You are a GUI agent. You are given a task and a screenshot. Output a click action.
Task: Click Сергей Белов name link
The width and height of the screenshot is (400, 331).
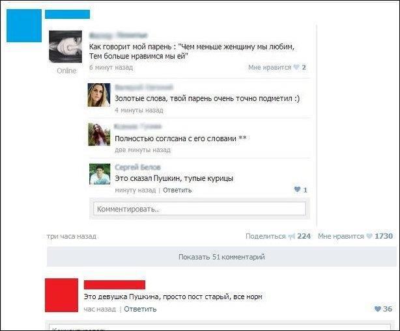pos(137,167)
